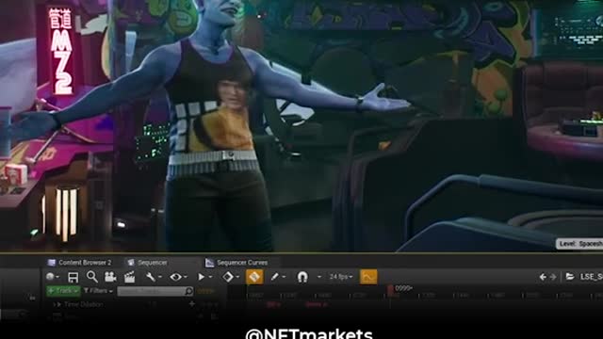Click the Level: Spaceship label in viewport
Image resolution: width=603 pixels, height=339 pixels.
coord(580,244)
